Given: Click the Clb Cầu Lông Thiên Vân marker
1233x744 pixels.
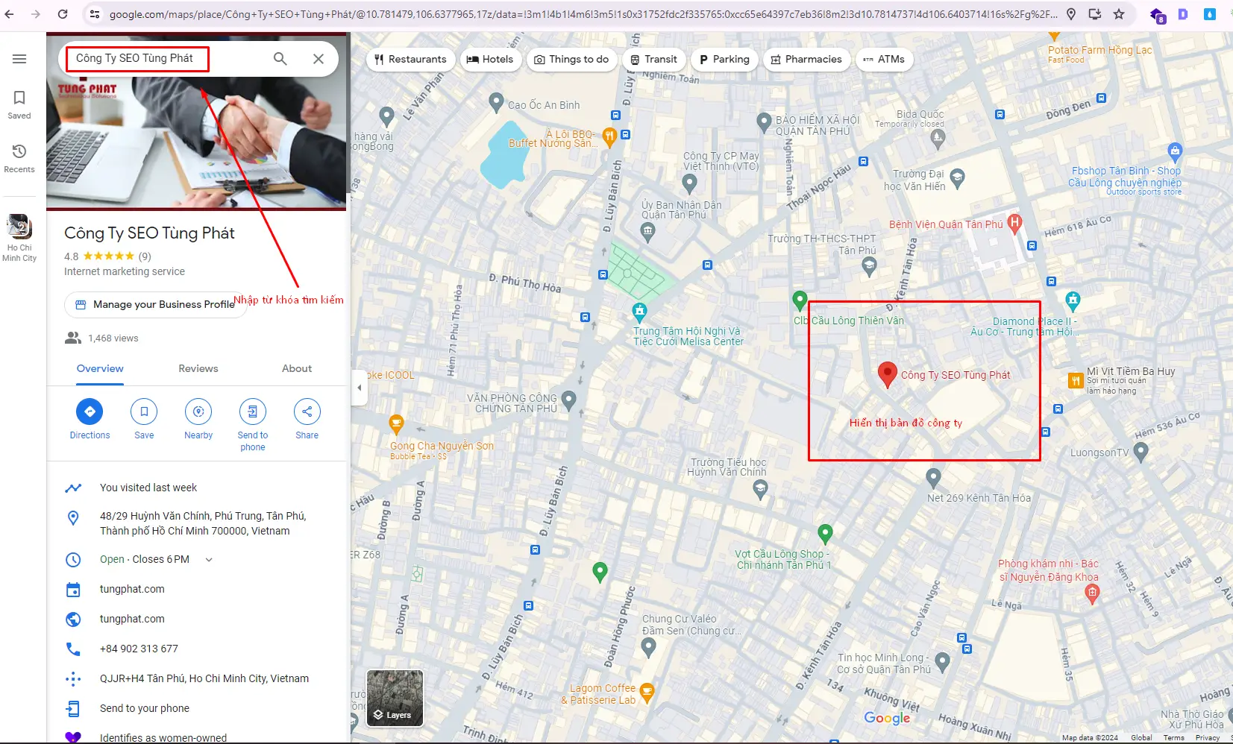Looking at the screenshot, I should (x=800, y=301).
